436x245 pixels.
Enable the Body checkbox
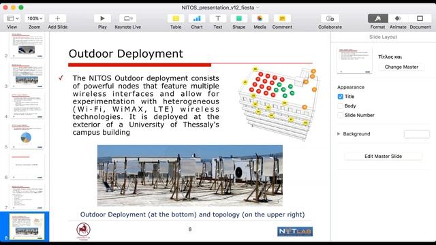point(341,106)
